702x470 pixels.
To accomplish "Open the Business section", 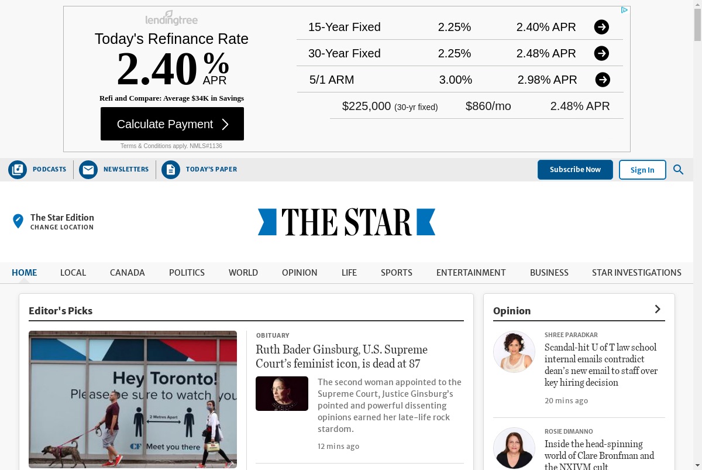I will coord(549,273).
